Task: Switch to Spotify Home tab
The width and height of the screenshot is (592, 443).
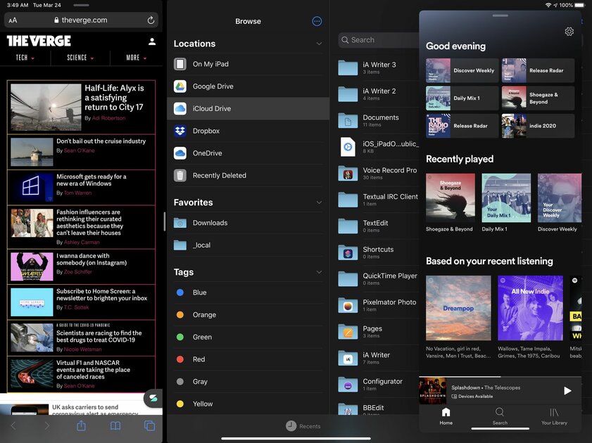Action: pyautogui.click(x=446, y=416)
